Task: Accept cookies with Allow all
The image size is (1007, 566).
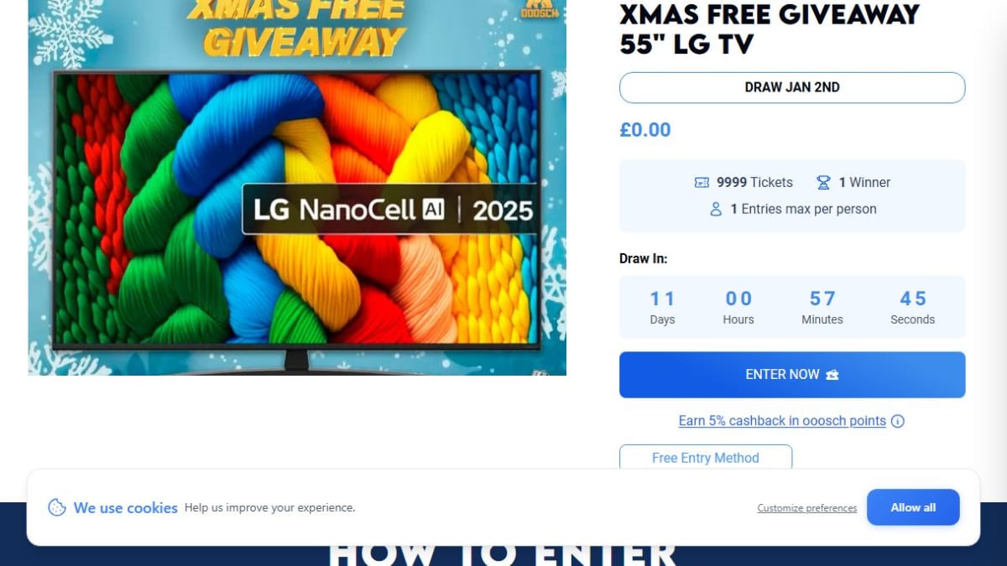Action: pos(913,507)
